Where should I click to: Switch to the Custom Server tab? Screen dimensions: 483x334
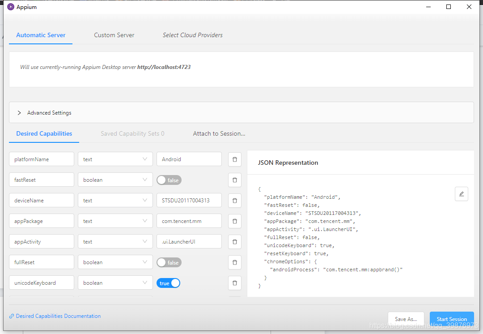coord(114,35)
